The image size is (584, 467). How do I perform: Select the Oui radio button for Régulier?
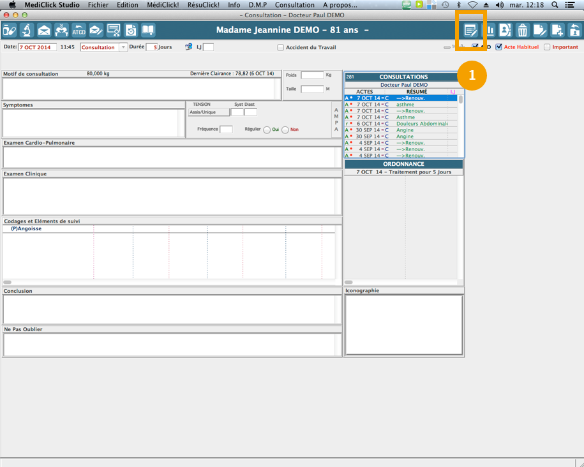[x=267, y=130]
